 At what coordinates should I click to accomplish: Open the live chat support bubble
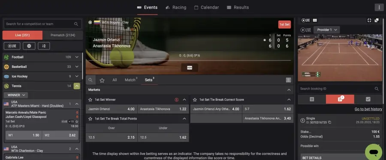tap(374, 152)
